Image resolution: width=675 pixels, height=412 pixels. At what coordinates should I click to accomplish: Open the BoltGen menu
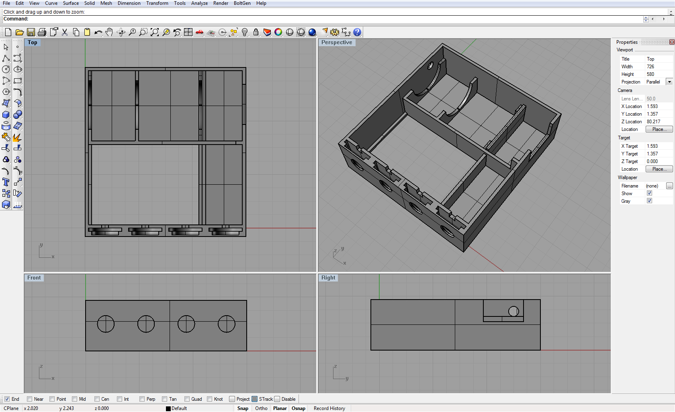[x=242, y=3]
